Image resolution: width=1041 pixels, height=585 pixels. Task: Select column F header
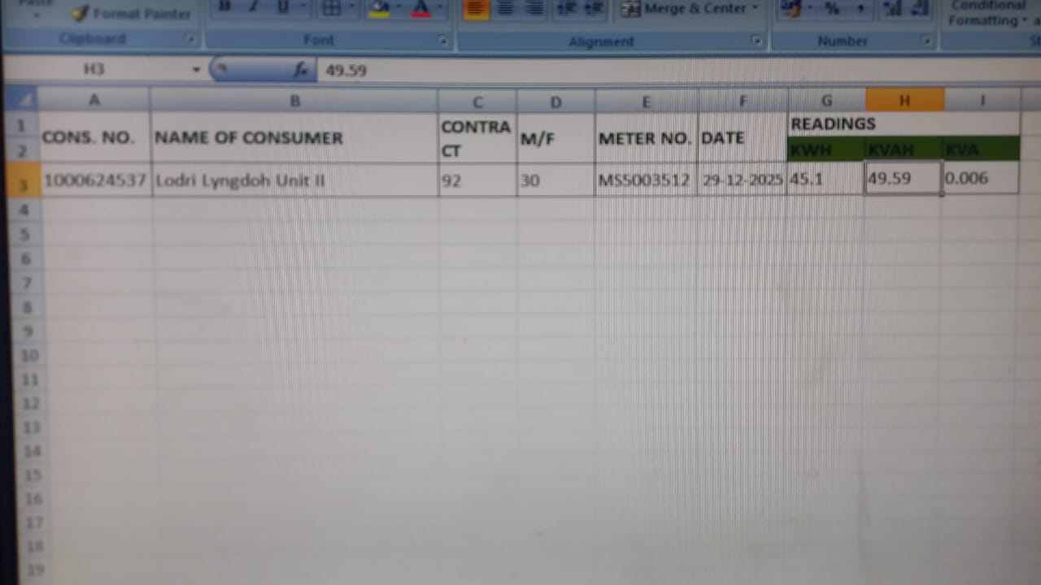tap(743, 102)
